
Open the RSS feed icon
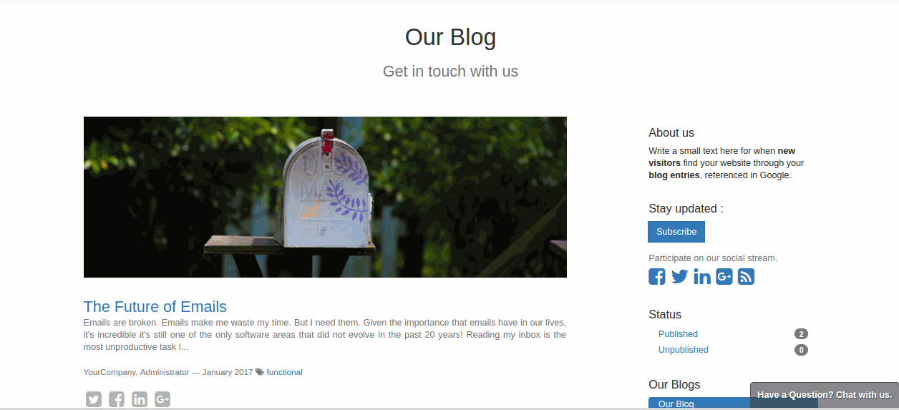click(x=746, y=277)
